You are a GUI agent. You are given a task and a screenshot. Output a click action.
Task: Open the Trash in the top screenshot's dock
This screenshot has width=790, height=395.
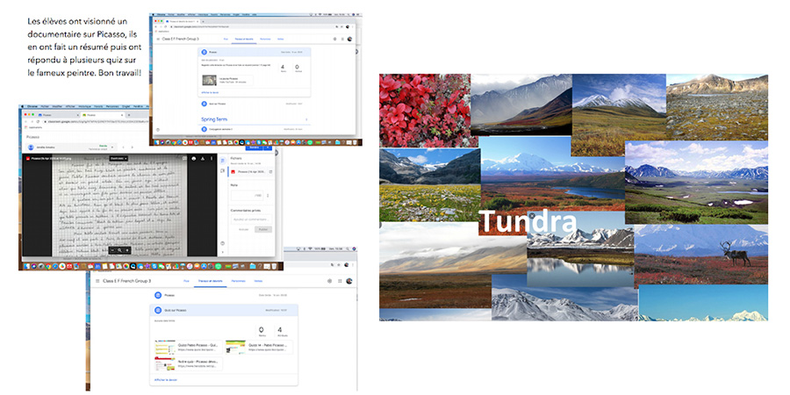pos(355,142)
